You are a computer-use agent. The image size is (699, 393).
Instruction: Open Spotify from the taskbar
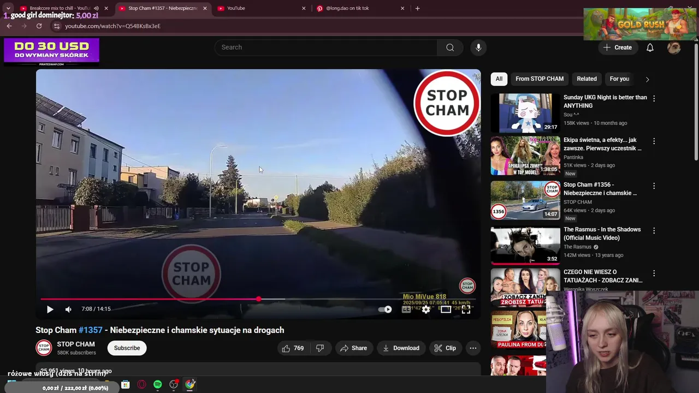[x=157, y=385]
